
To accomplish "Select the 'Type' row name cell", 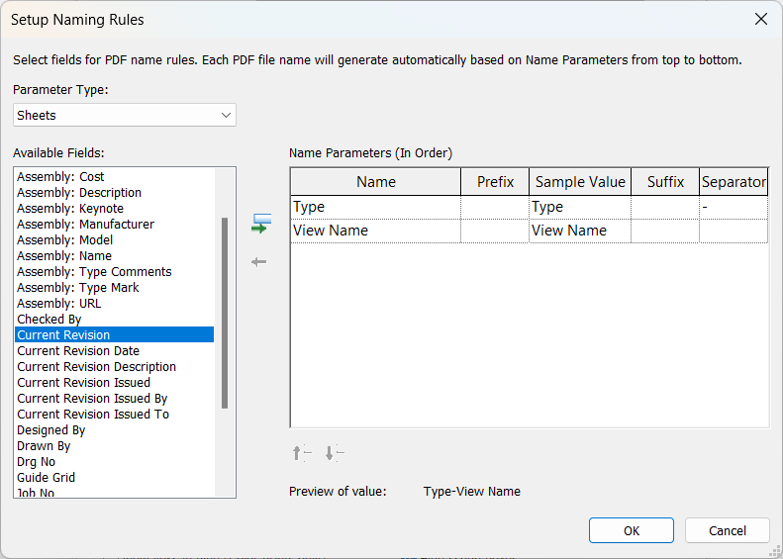I will pos(375,207).
